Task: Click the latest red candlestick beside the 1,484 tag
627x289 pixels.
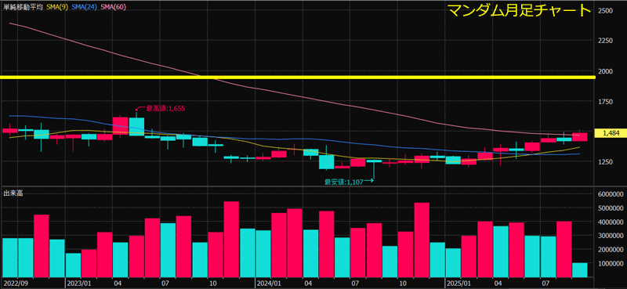Action: click(579, 137)
